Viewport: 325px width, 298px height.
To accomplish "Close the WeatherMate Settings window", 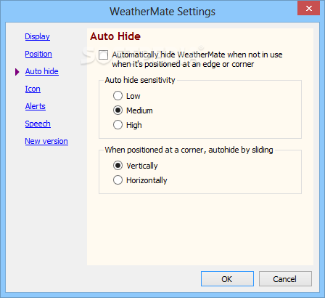I will [309, 9].
